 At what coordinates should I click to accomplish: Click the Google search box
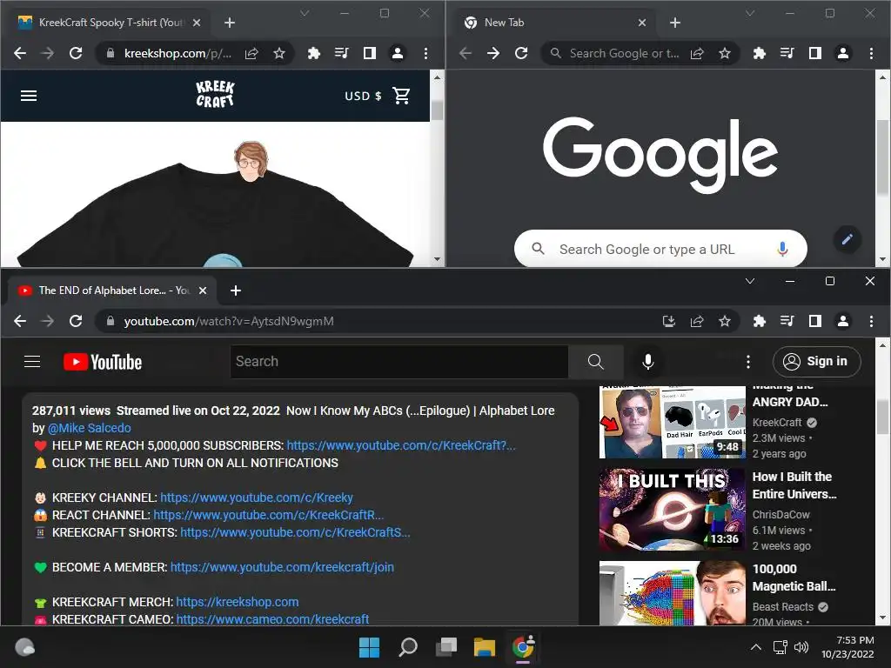[660, 249]
